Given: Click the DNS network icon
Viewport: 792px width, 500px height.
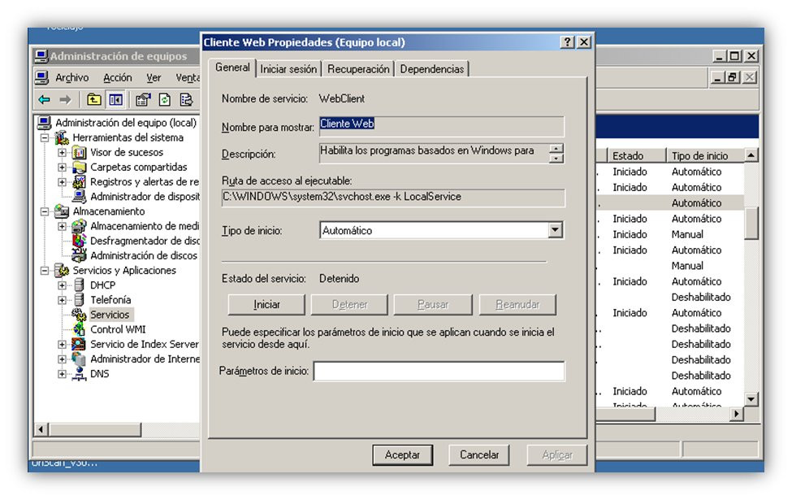Looking at the screenshot, I should [79, 374].
